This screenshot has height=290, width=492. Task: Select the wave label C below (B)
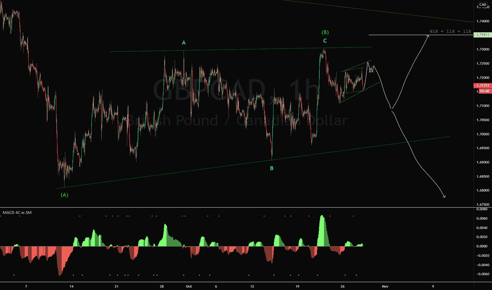point(325,41)
